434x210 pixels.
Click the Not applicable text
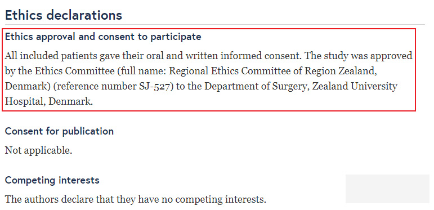pyautogui.click(x=38, y=150)
